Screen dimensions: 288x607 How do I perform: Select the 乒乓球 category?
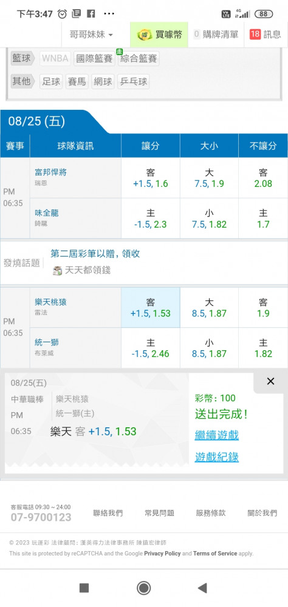coord(133,82)
